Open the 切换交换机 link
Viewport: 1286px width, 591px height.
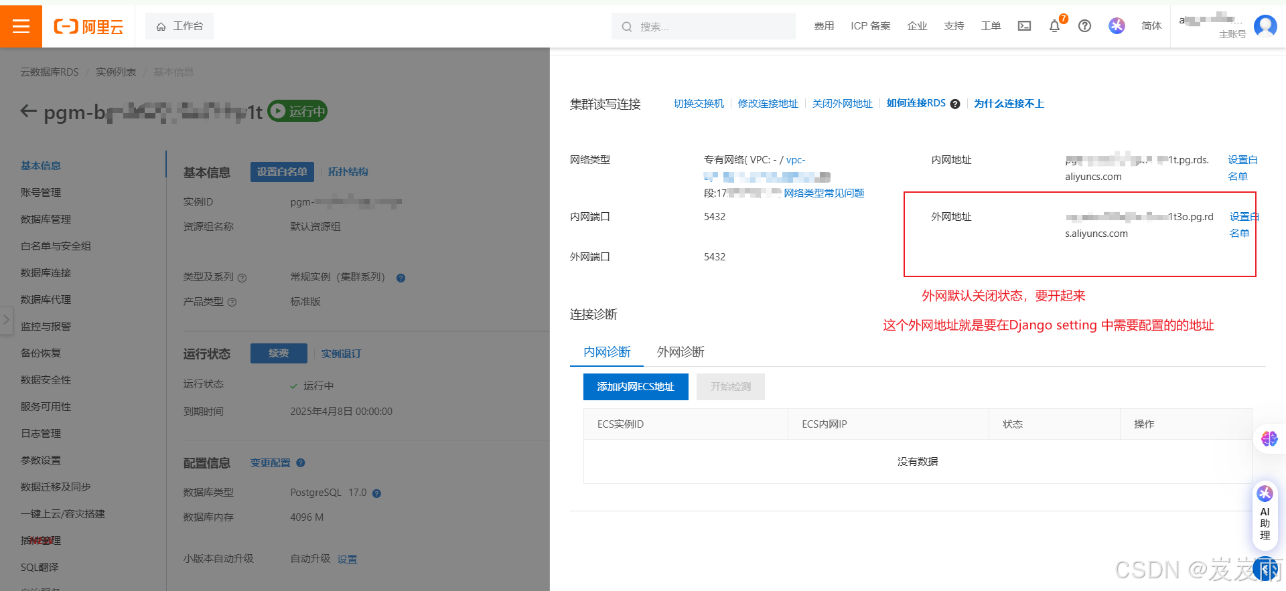tap(699, 103)
